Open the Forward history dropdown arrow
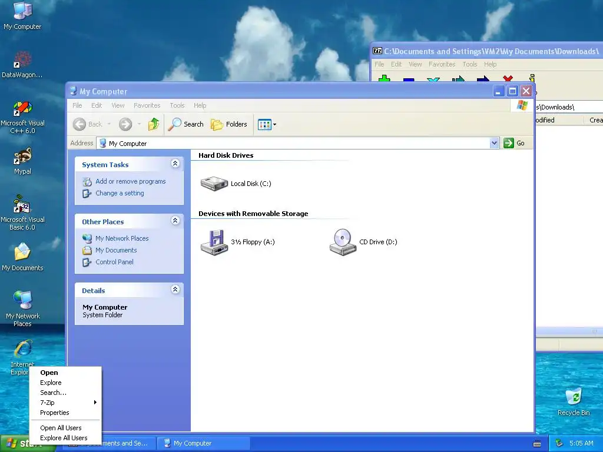 tap(139, 124)
